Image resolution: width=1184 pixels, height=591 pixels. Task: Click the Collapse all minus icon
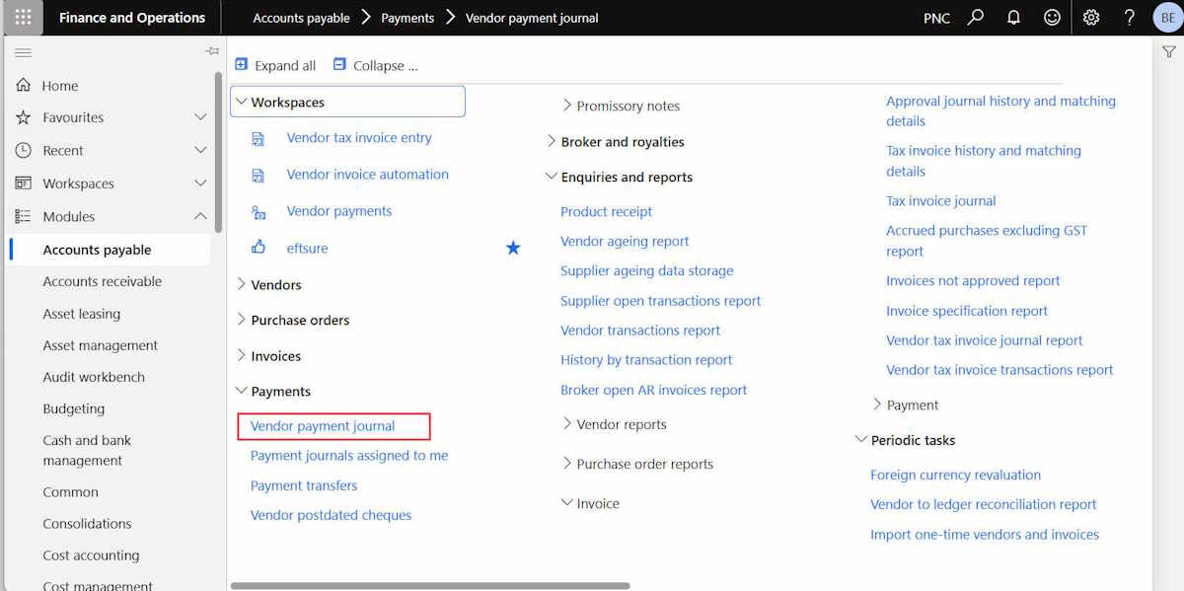(340, 64)
